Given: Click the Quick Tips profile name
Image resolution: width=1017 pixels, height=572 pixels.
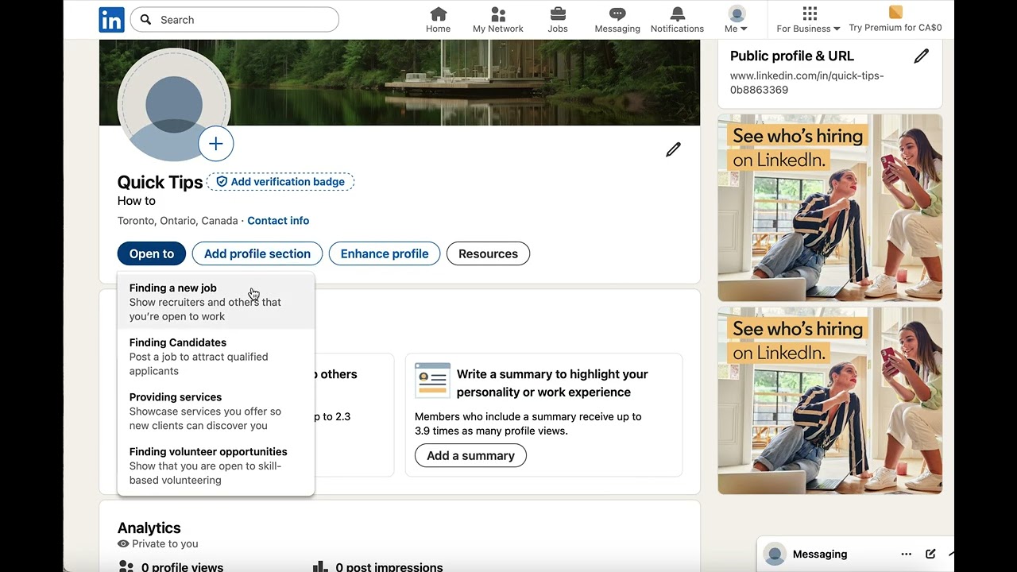Looking at the screenshot, I should 160,182.
